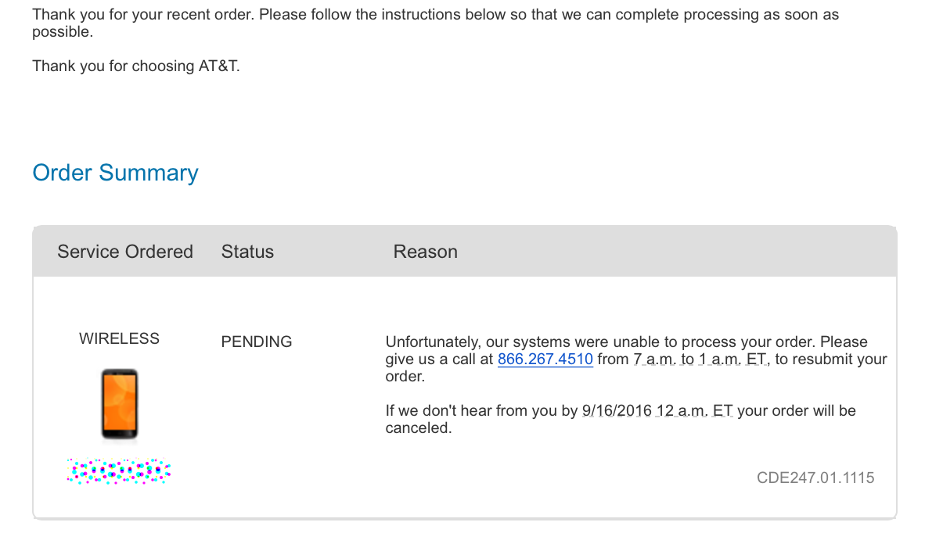Call the 866.267.4510 phone number link
This screenshot has height=558, width=925.
pyautogui.click(x=545, y=359)
